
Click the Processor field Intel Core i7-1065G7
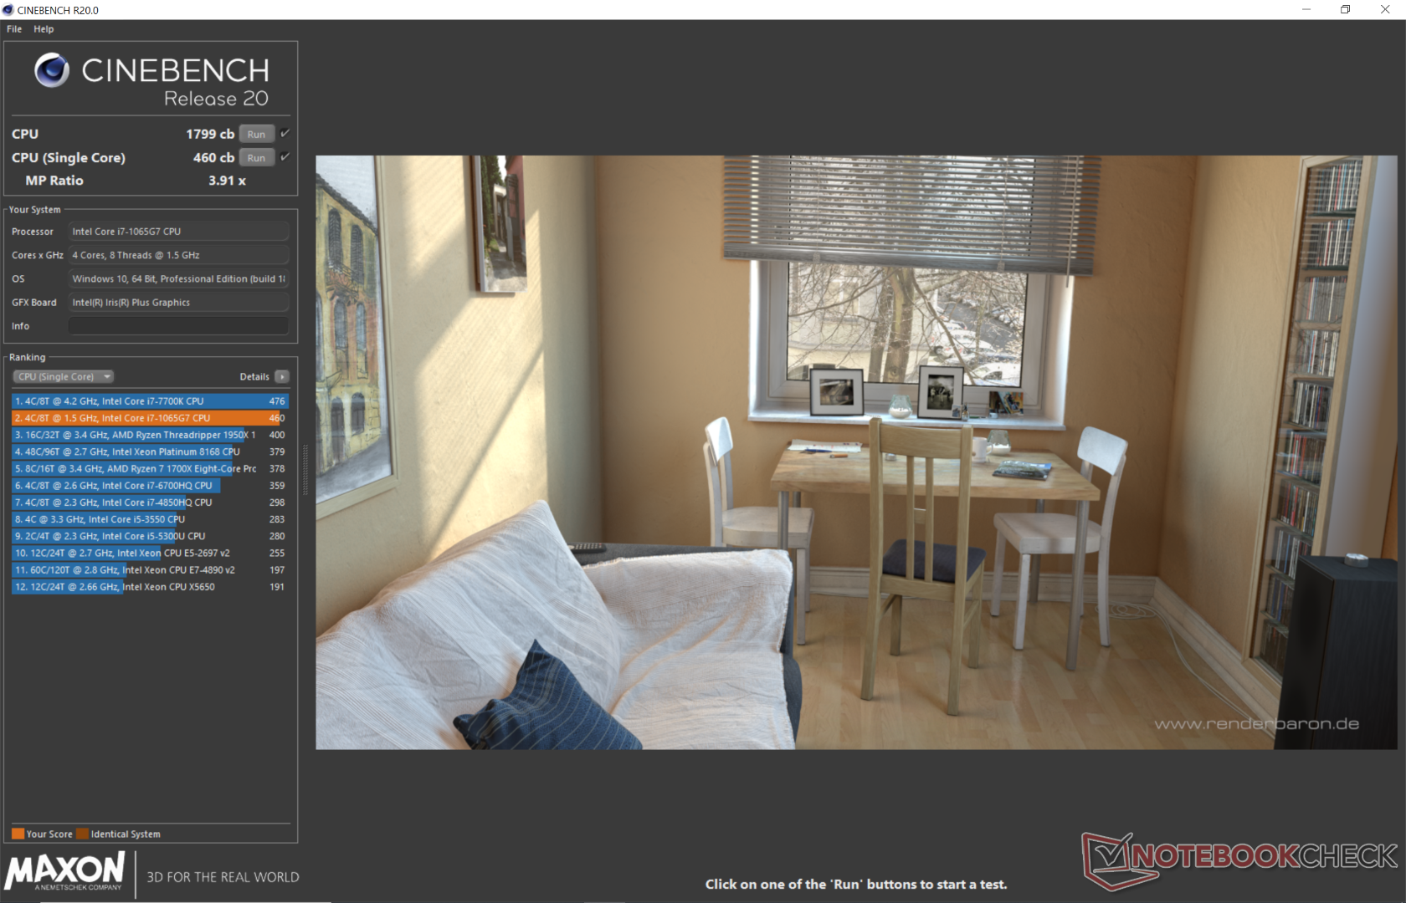pyautogui.click(x=178, y=232)
